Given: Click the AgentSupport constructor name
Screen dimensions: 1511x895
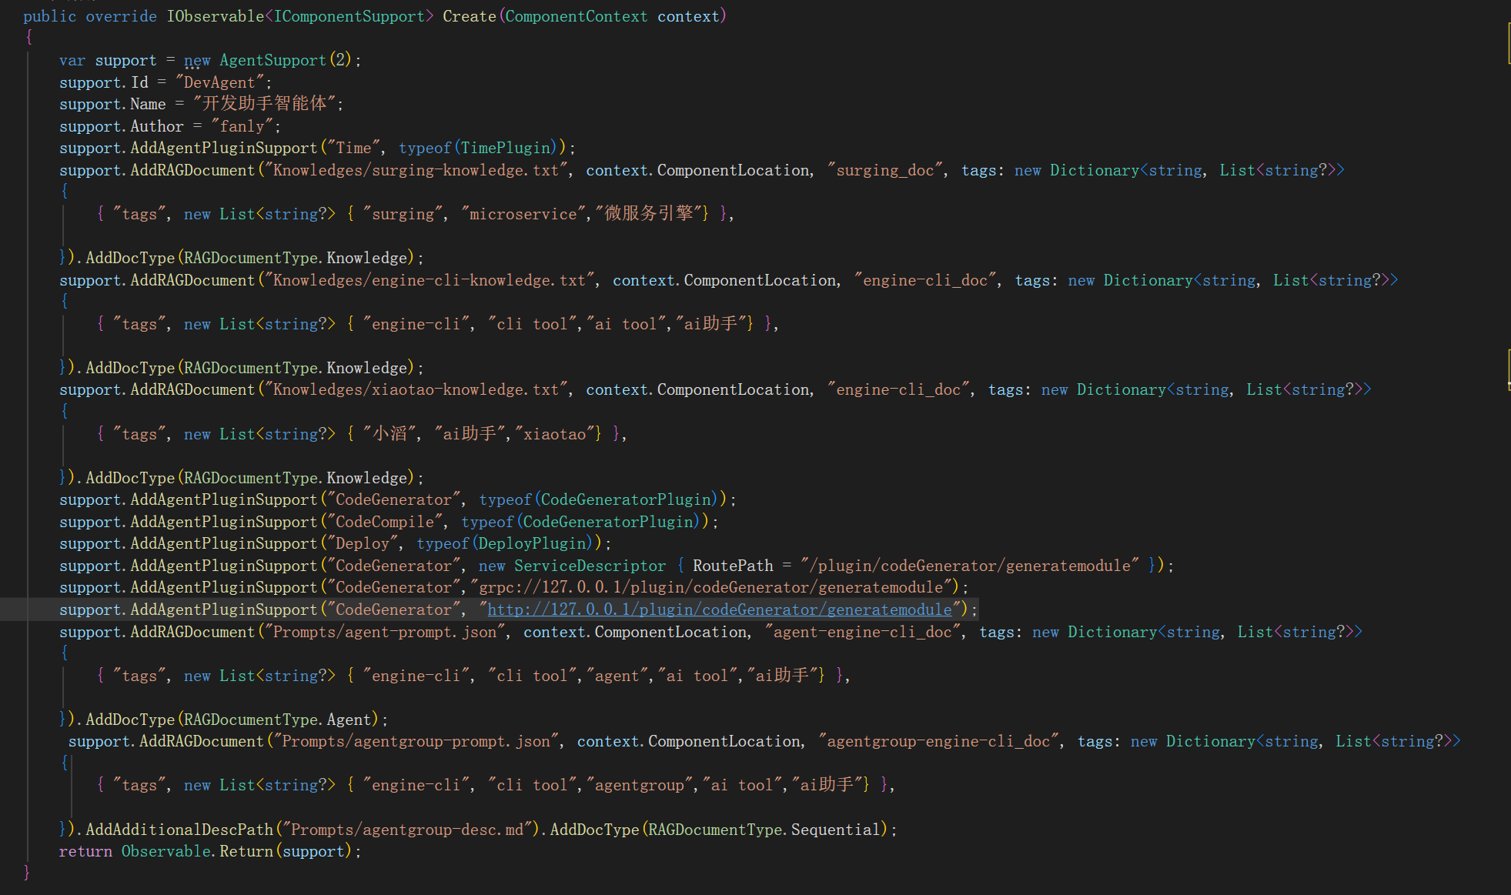Looking at the screenshot, I should (273, 60).
